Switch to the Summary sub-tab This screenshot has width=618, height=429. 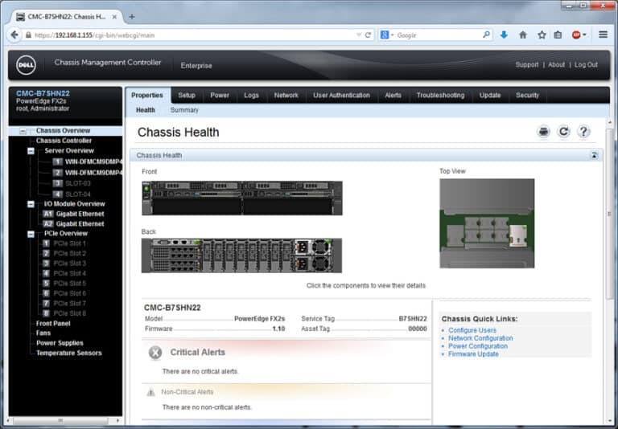click(184, 110)
